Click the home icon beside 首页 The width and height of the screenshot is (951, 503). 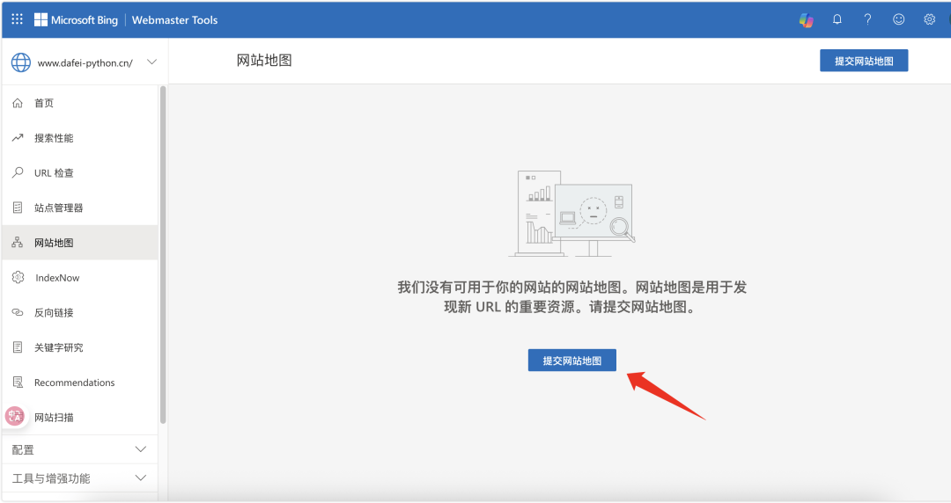tap(18, 103)
